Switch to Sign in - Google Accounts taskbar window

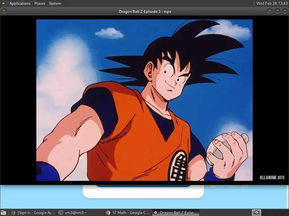tap(33, 213)
